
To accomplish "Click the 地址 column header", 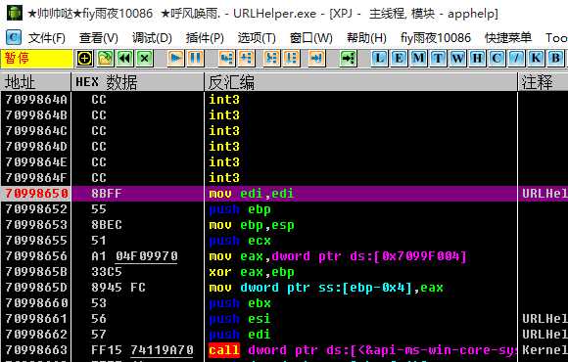I will (x=35, y=82).
